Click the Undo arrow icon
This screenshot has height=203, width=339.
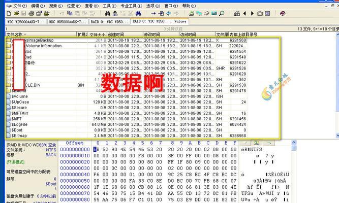[62, 13]
